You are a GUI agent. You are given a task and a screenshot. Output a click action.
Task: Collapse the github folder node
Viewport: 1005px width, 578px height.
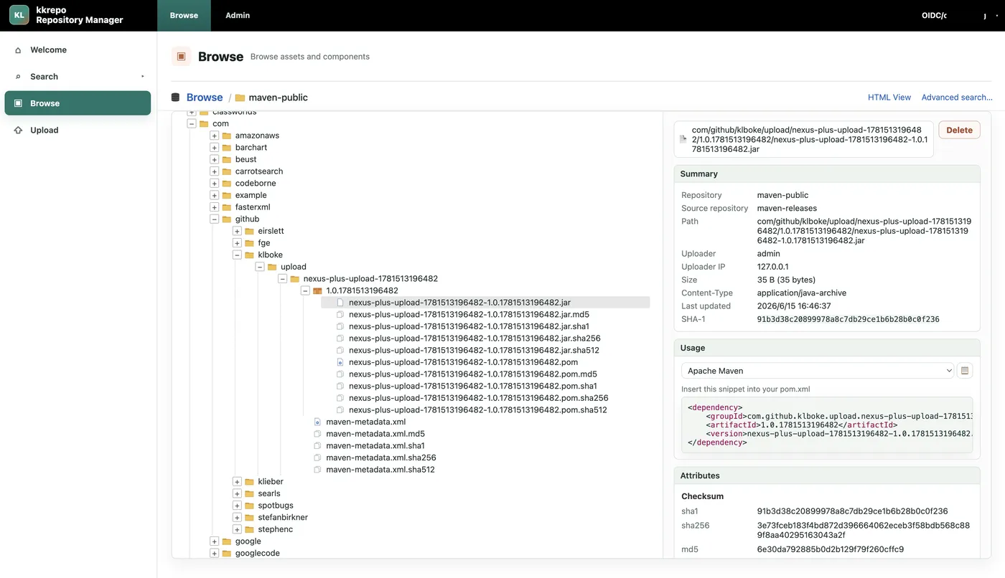(x=214, y=219)
